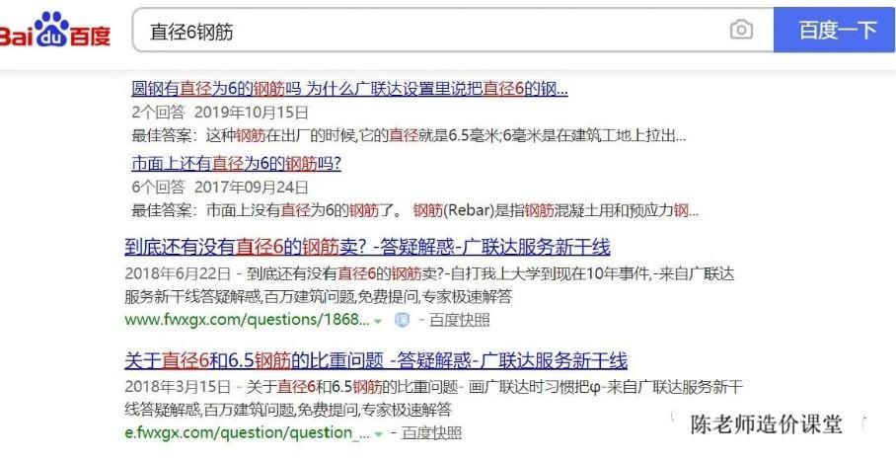Click the www.fwxgx.com/questions URL
This screenshot has height=460, width=896.
click(x=247, y=320)
